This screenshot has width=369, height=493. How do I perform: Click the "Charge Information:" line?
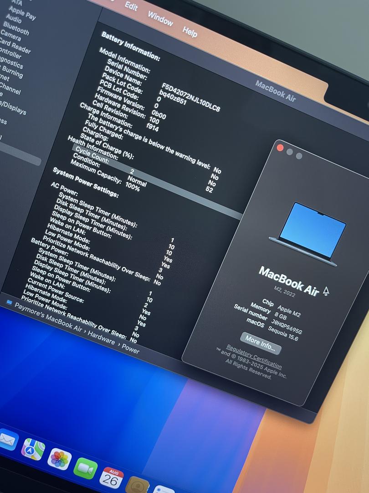click(x=106, y=115)
